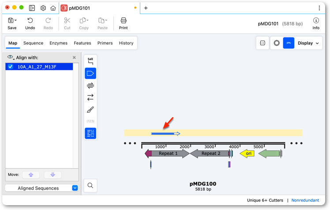Open the Aligned Sequences dropdown
This screenshot has width=330, height=210.
[x=41, y=188]
